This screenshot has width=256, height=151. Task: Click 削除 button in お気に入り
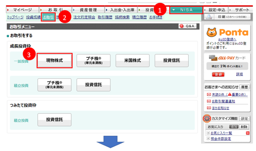(244, 127)
